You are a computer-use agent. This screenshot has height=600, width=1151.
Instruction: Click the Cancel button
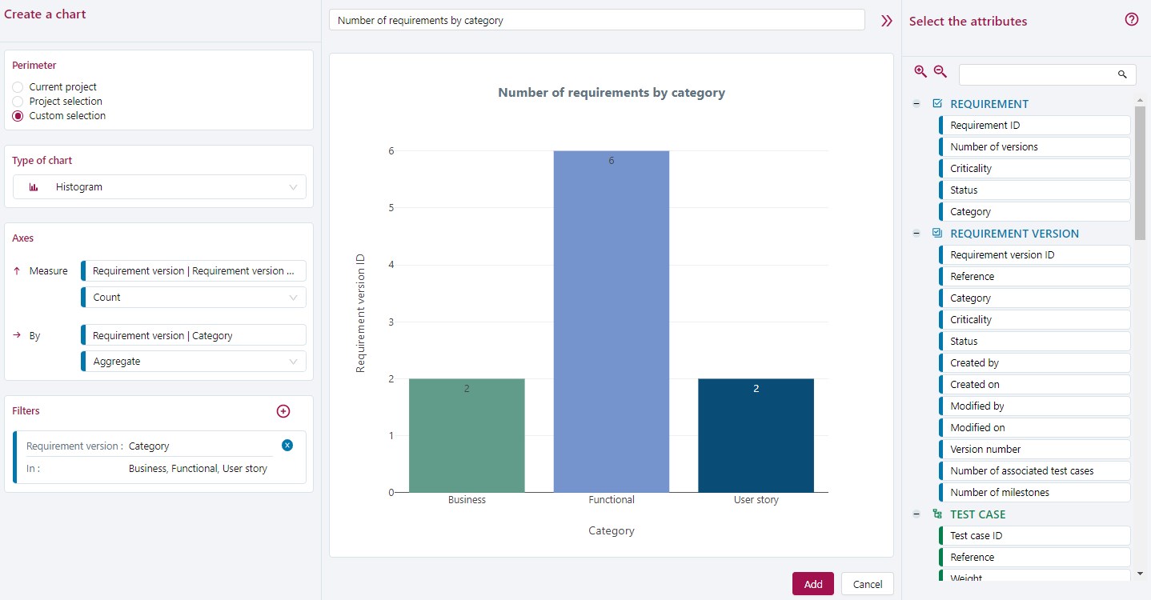point(867,583)
